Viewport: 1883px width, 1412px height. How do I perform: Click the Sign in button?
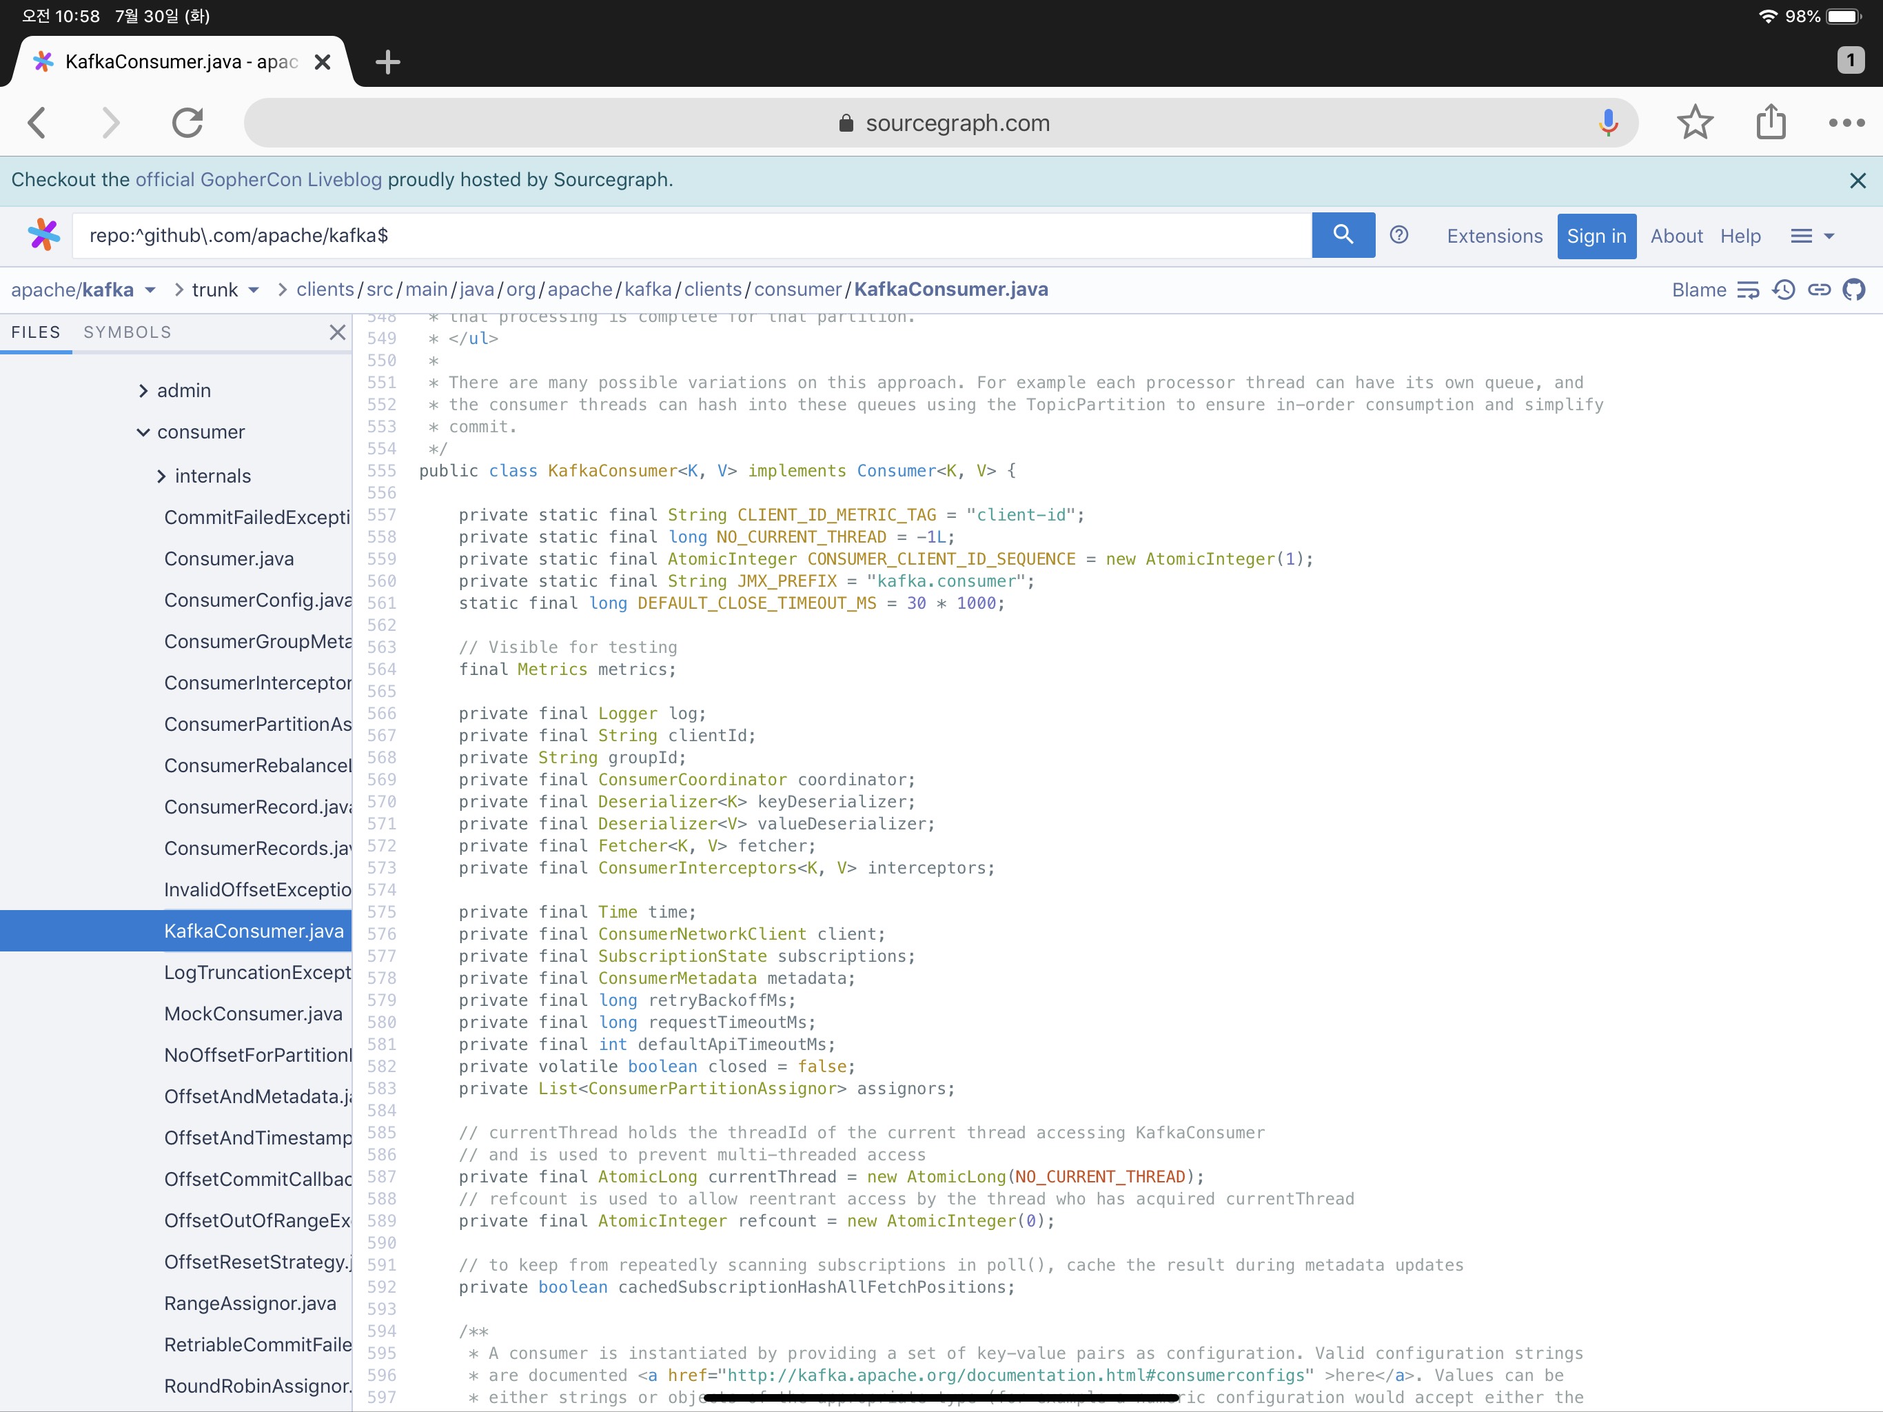pyautogui.click(x=1596, y=236)
